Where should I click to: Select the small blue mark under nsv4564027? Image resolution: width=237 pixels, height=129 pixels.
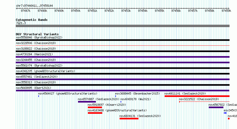pyautogui.click(x=39, y=96)
